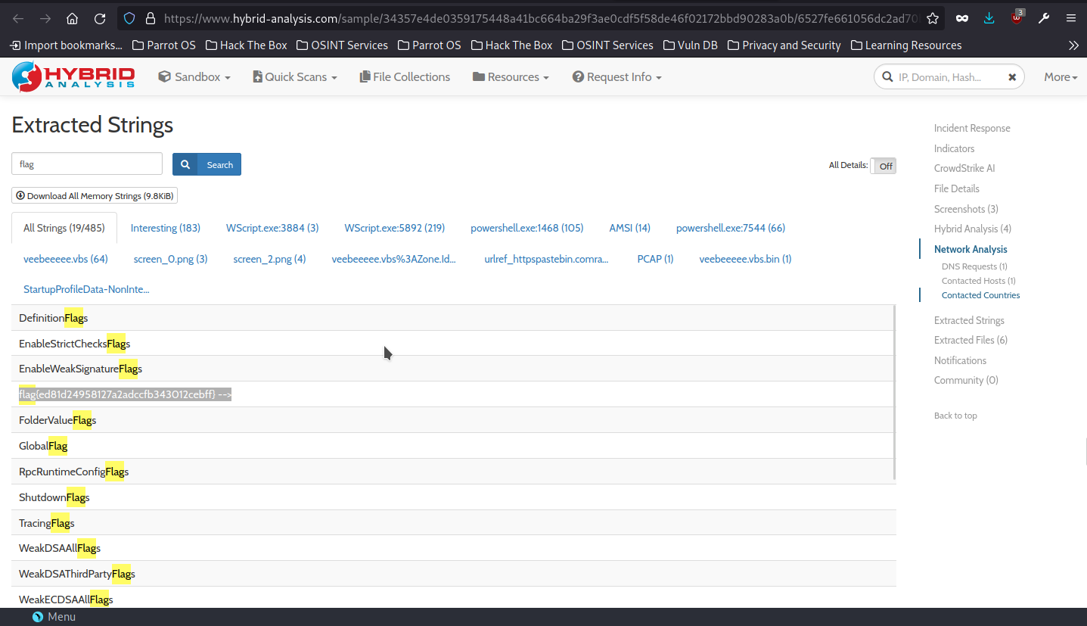
Task: Click the Hybrid Analysis logo
Action: 73,76
